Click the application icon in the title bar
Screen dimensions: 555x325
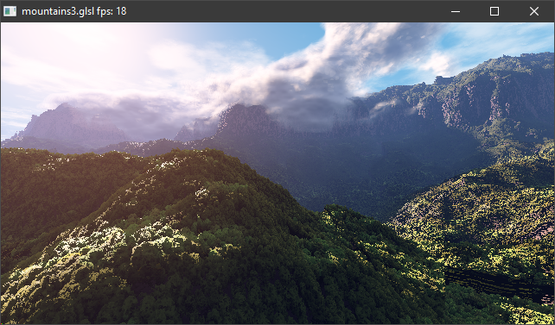(10, 11)
